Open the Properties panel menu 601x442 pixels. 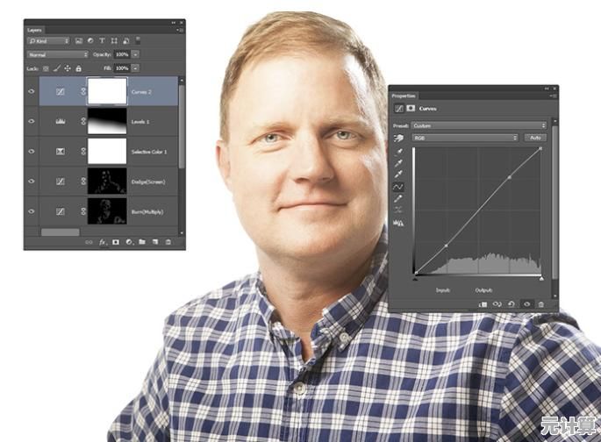pyautogui.click(x=554, y=96)
